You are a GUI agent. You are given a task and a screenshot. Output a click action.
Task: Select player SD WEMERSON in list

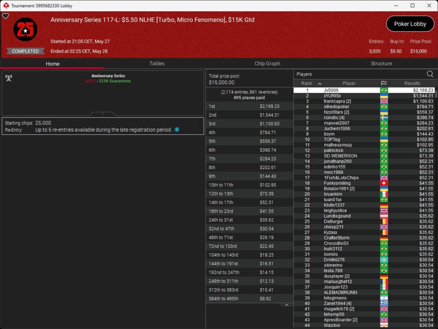coord(364,156)
